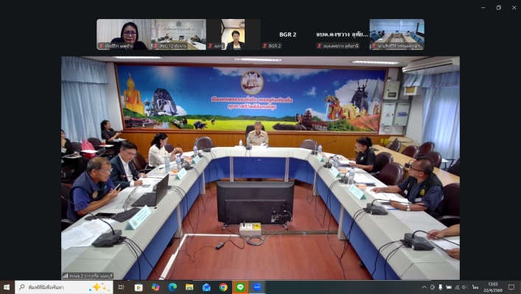Click the colorful sparkle icon in the search box

(x=99, y=287)
